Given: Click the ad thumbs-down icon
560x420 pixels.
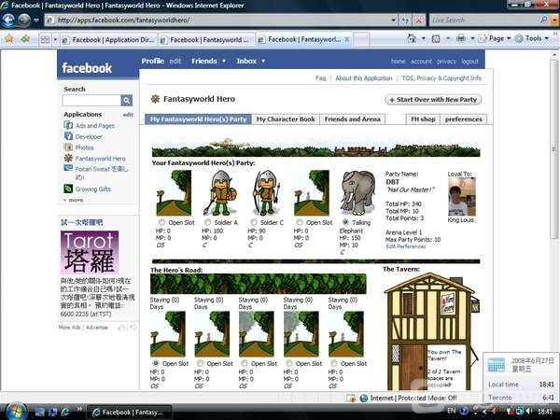Looking at the screenshot, I should click(133, 328).
